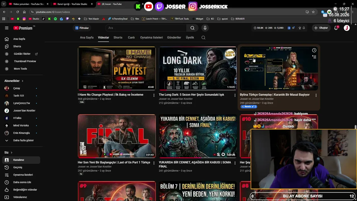Screen dimensions: 357x201
Task: Click the vidIQ bell icon in the stats bar
Action: click(x=304, y=28)
